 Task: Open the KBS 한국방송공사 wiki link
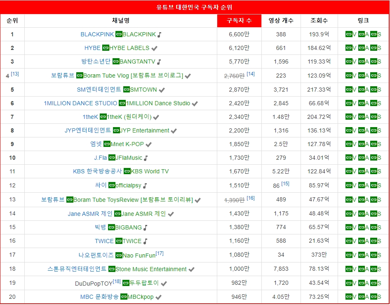(97, 171)
